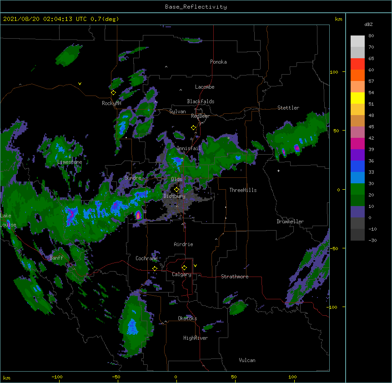Click the dark orange swatch between 60 and 57

357,75
